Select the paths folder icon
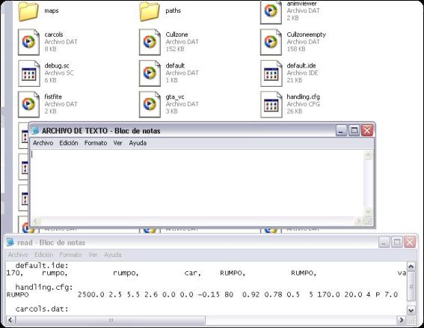This screenshot has width=424, height=328. tap(150, 11)
